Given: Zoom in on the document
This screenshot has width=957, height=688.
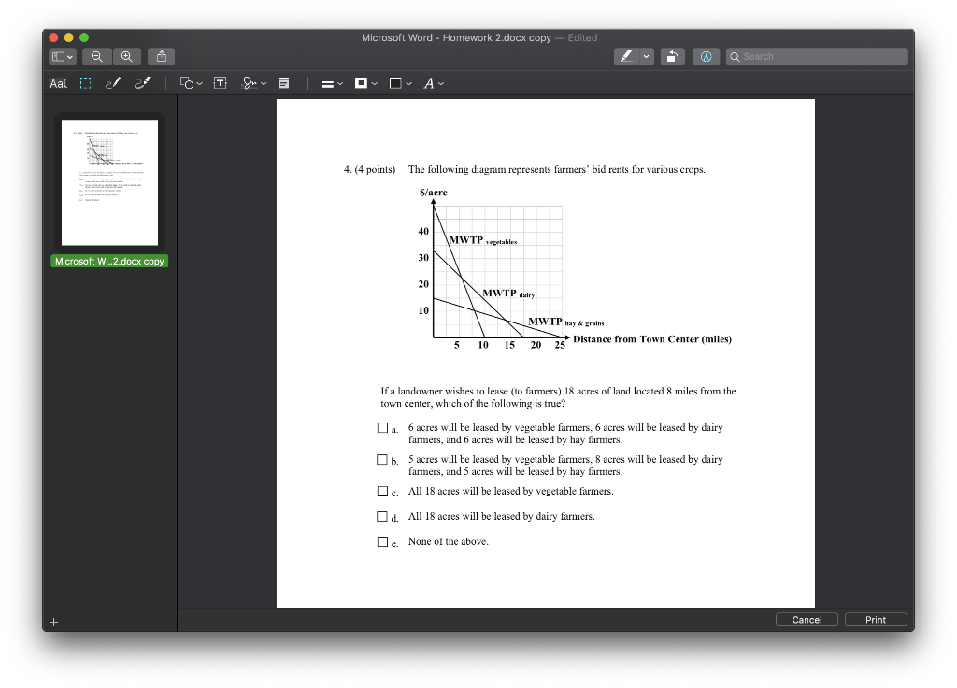Looking at the screenshot, I should click(x=127, y=56).
